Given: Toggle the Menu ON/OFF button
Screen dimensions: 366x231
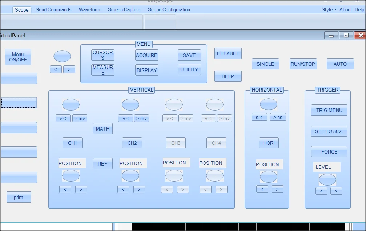Looking at the screenshot, I should pyautogui.click(x=18, y=57).
